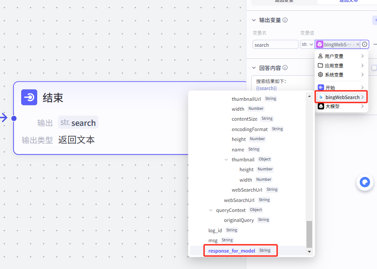
Task: Click the info icon beside 输出变量
Action: 285,20
